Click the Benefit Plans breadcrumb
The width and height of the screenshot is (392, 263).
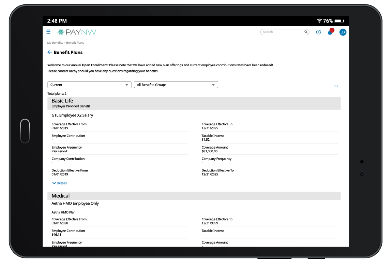click(x=75, y=42)
